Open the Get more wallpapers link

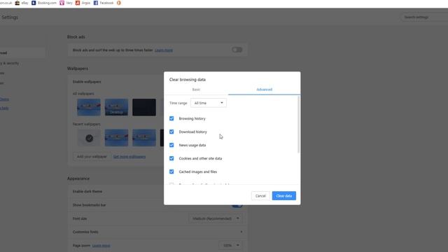coord(129,157)
